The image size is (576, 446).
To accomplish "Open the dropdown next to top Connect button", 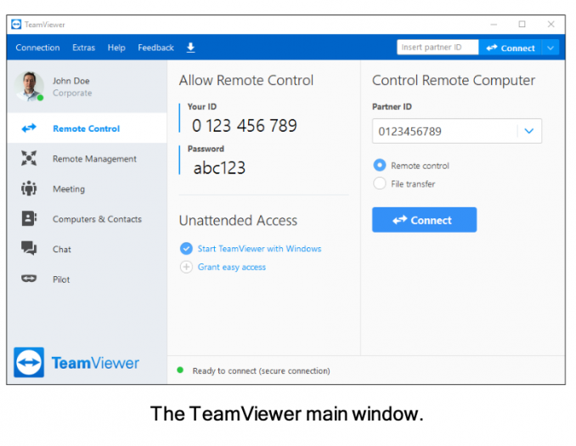I will click(551, 48).
